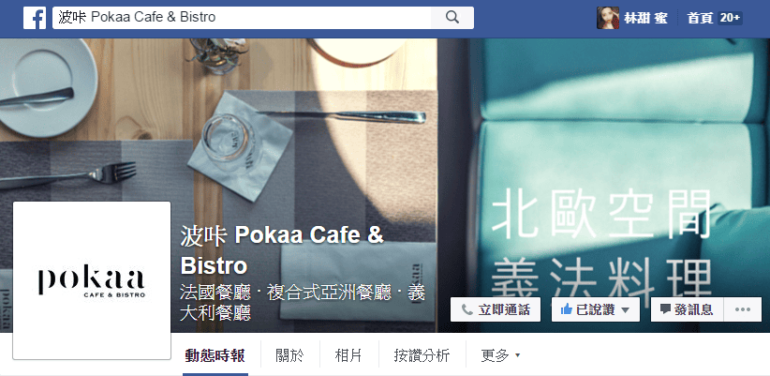Open the 林甜蜜 profile avatar

click(x=607, y=18)
